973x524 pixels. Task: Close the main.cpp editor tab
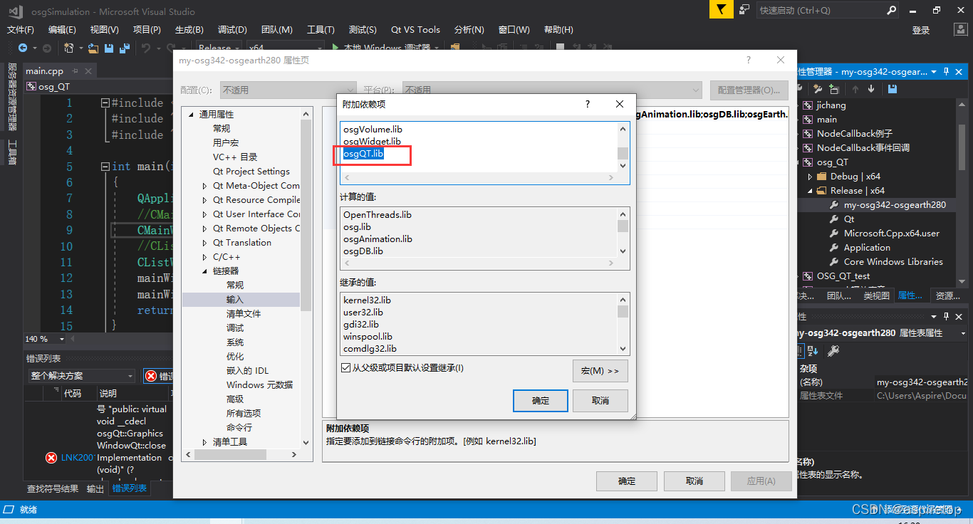click(x=89, y=71)
